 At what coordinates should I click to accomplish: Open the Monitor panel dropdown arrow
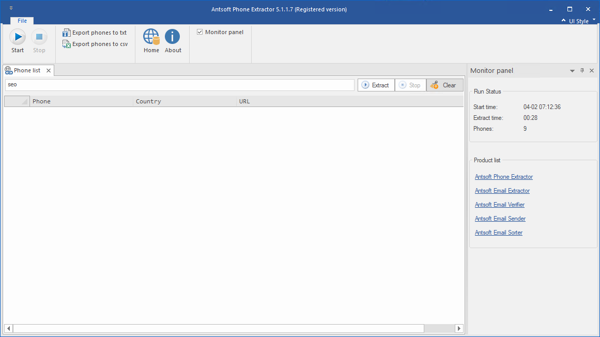coord(572,71)
